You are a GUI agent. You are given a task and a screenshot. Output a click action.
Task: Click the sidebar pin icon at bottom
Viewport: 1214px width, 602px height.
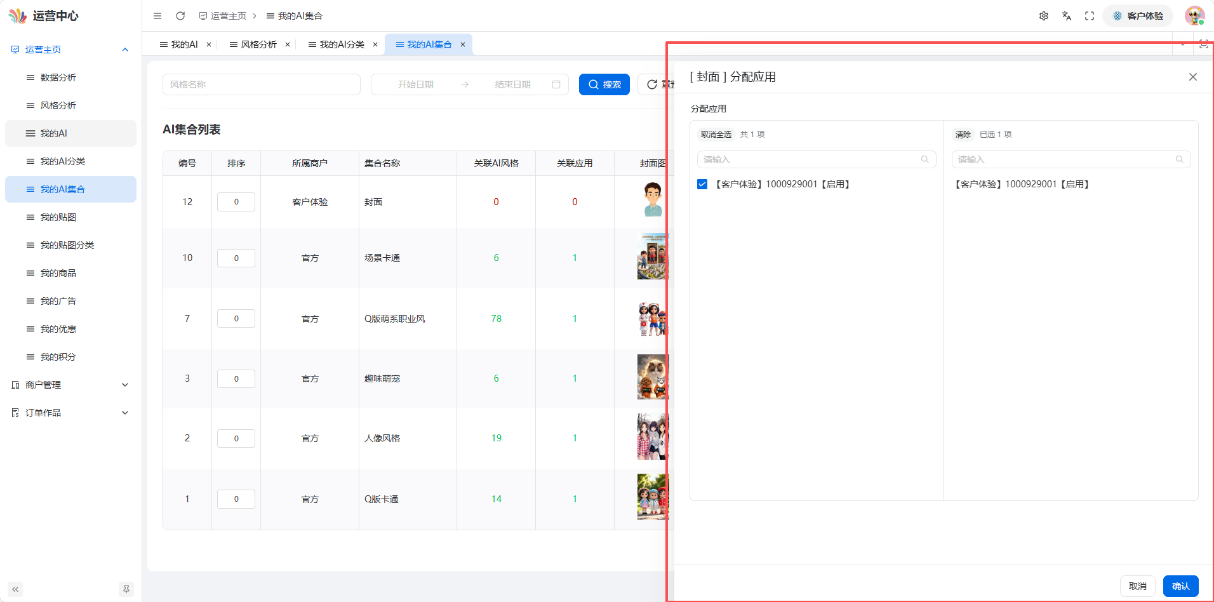click(126, 589)
